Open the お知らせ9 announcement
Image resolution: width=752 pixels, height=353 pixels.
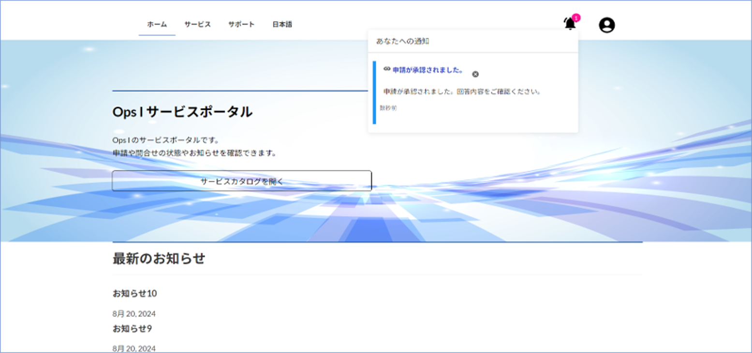click(132, 328)
